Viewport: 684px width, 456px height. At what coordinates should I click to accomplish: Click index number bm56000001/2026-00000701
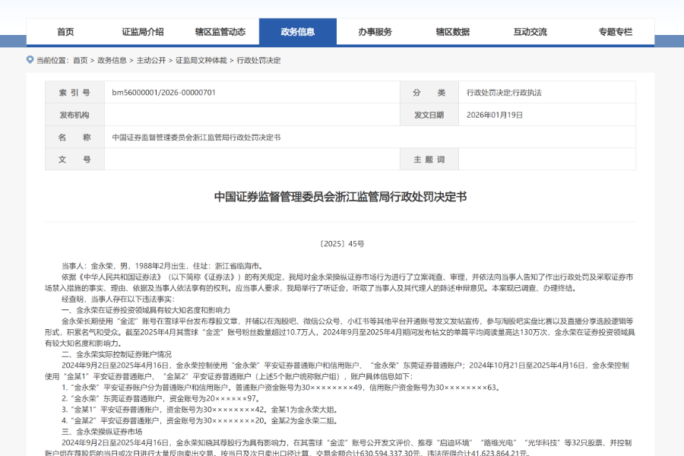coord(164,93)
